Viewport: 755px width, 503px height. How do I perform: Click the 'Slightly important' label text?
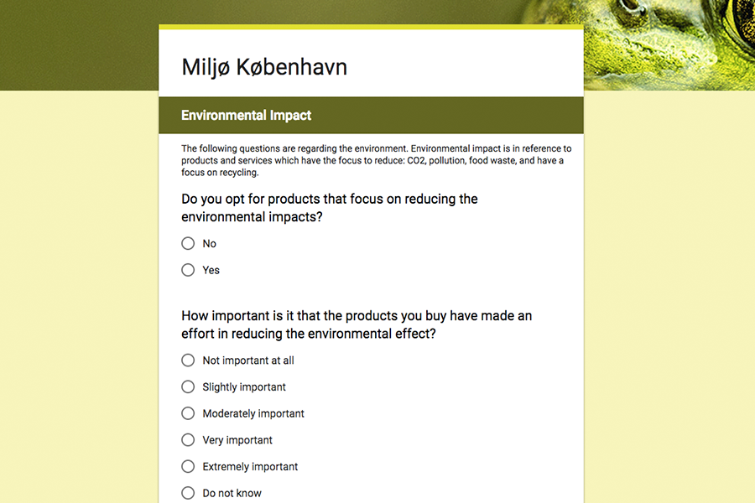click(x=244, y=387)
